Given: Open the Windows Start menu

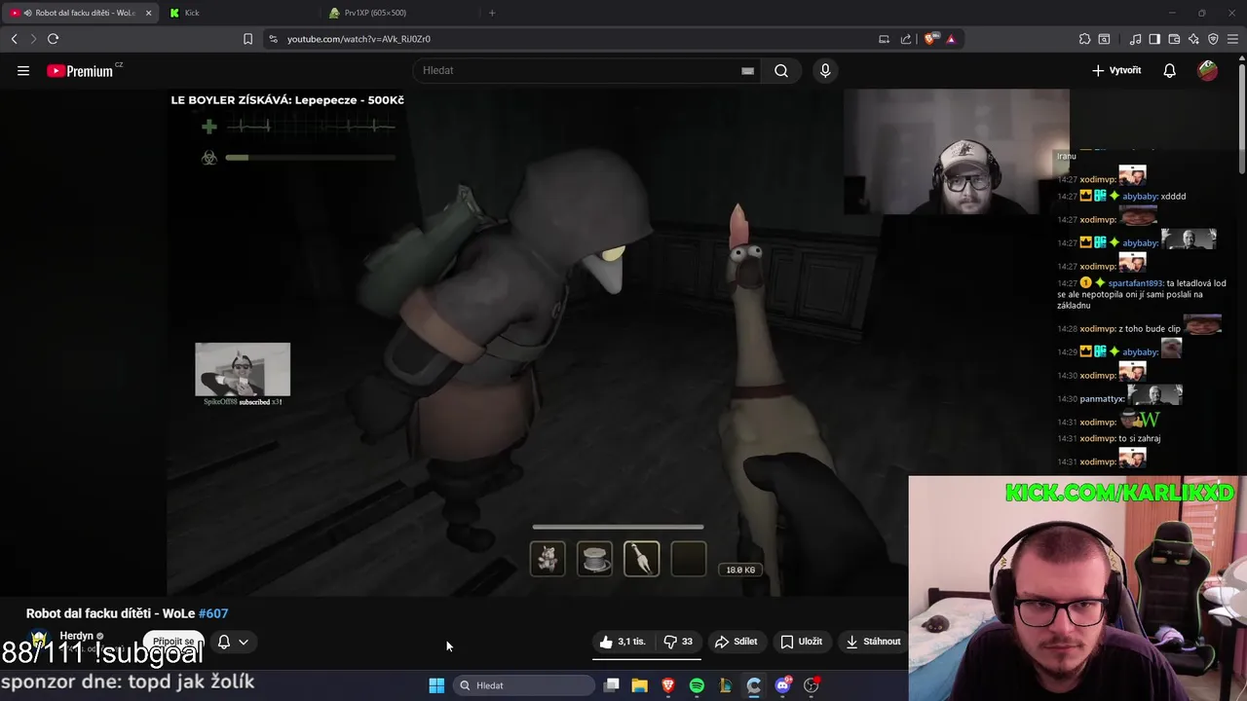Looking at the screenshot, I should pyautogui.click(x=436, y=685).
